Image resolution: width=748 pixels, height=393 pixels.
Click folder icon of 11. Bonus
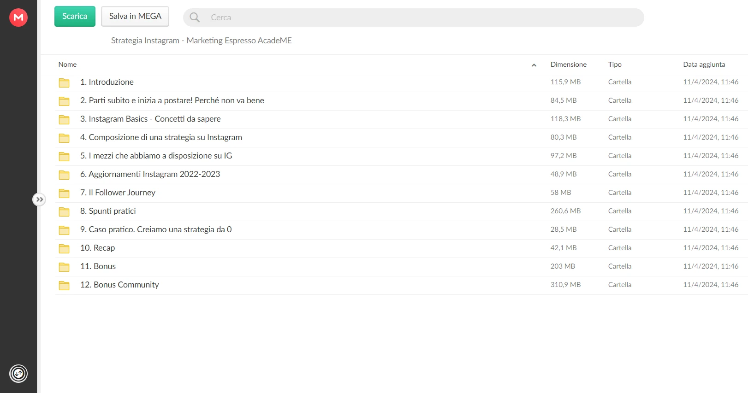(x=64, y=267)
